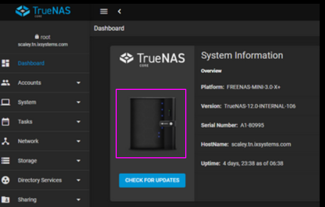The image size is (325, 207).
Task: Click the root username text
Action: (x=46, y=37)
